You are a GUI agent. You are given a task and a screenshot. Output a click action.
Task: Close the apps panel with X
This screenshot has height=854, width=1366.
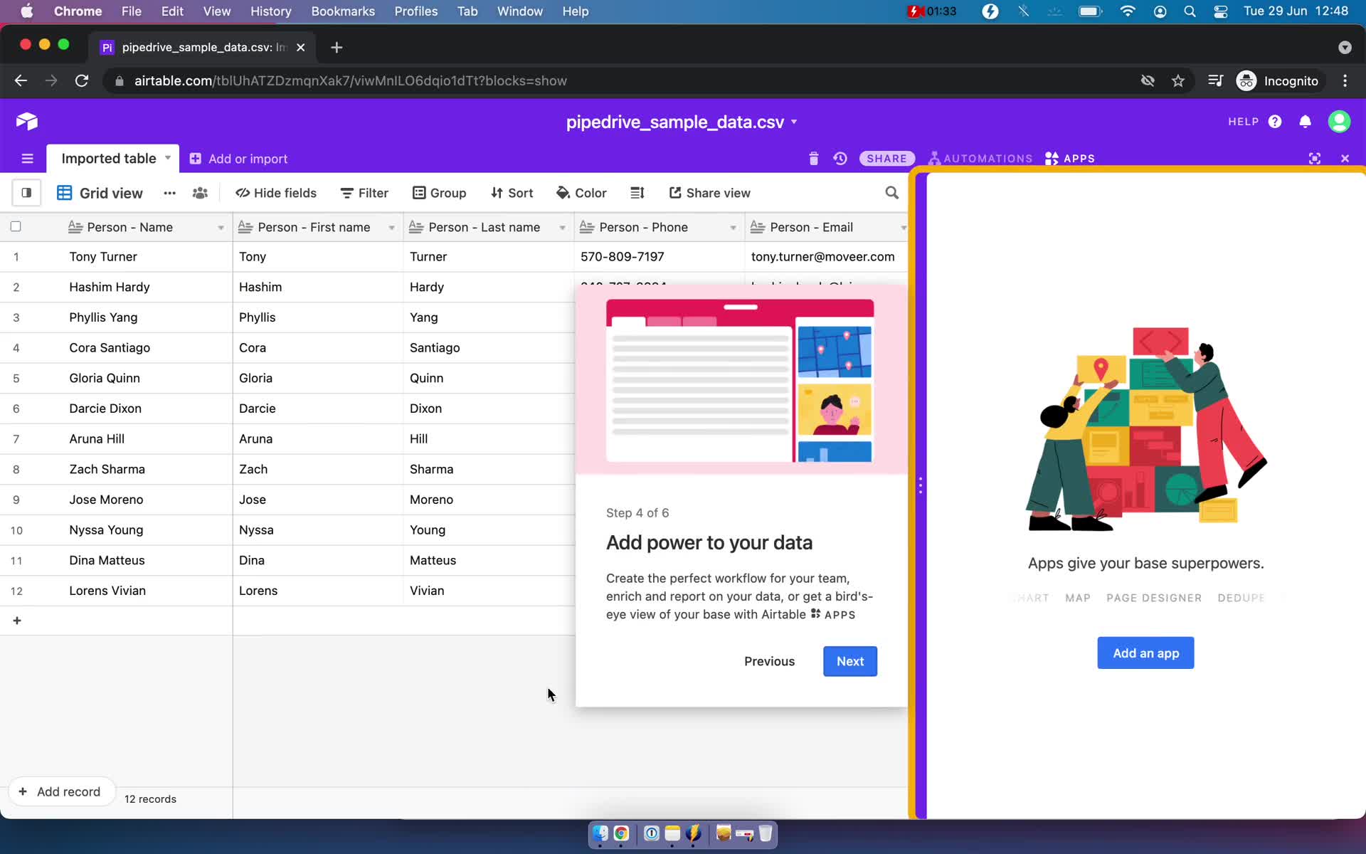(1345, 159)
